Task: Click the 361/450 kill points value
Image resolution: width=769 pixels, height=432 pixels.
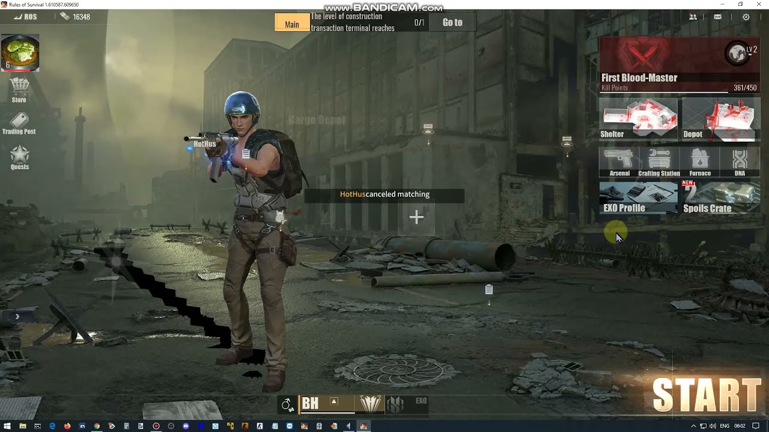Action: [x=745, y=88]
